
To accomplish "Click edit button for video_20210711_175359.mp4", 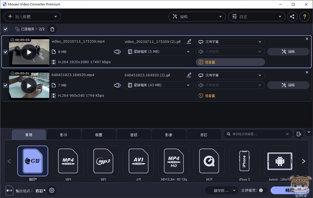I will [x=288, y=52].
